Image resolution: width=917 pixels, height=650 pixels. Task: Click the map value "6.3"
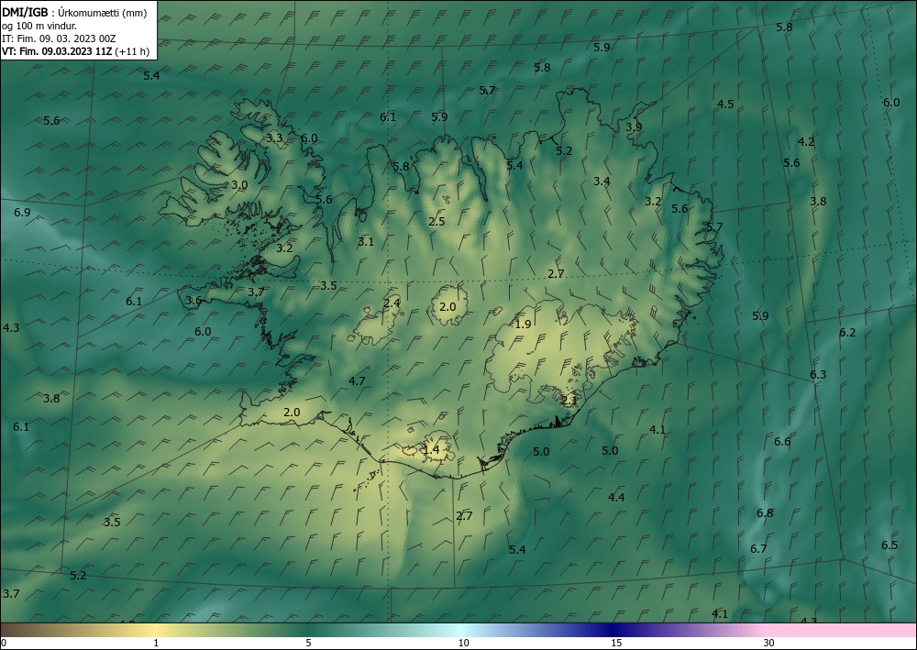pos(818,374)
